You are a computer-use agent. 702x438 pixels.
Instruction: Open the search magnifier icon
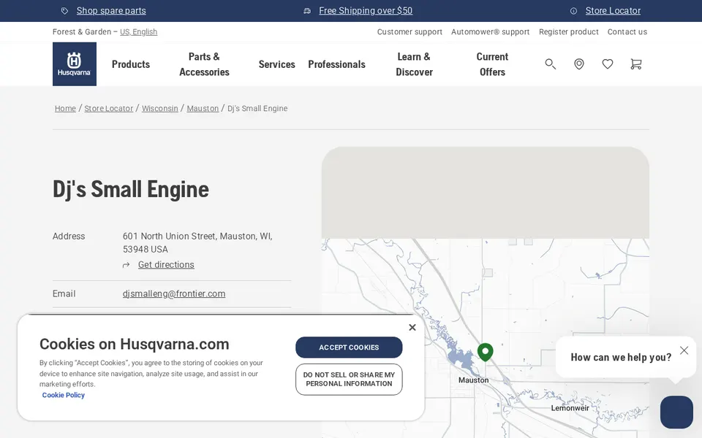(x=550, y=64)
